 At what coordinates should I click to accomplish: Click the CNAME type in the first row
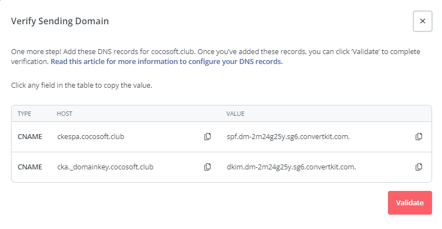(x=30, y=137)
